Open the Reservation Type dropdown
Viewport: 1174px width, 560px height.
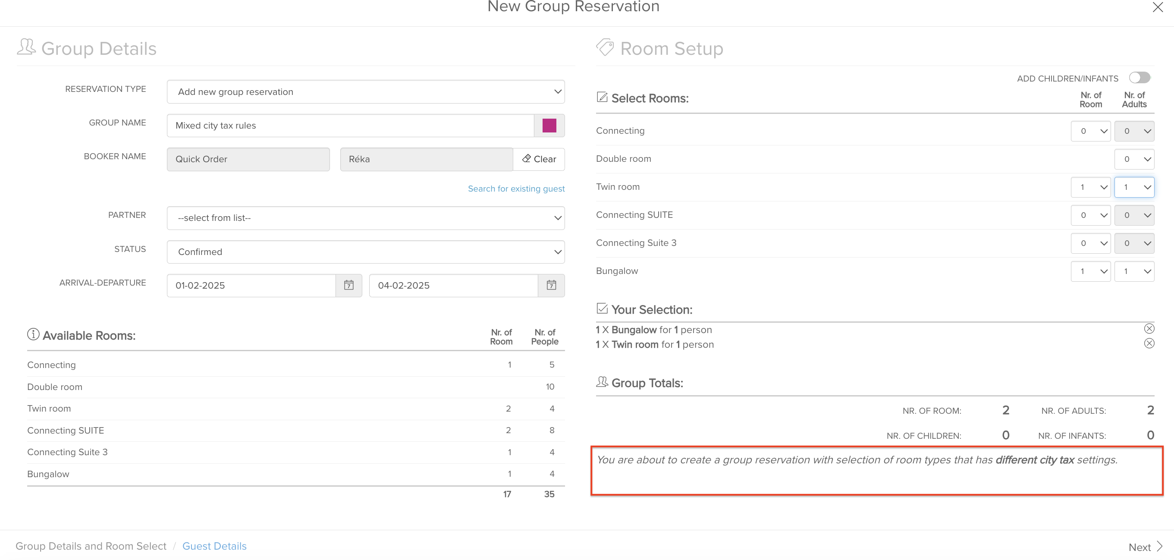pos(365,91)
